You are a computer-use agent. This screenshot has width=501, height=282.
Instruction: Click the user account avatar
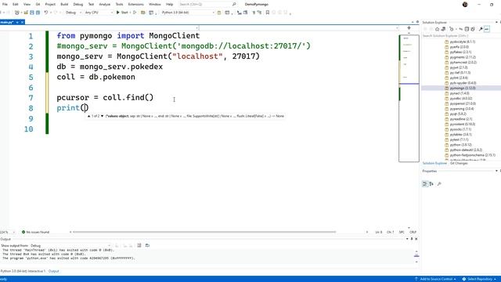point(465,5)
